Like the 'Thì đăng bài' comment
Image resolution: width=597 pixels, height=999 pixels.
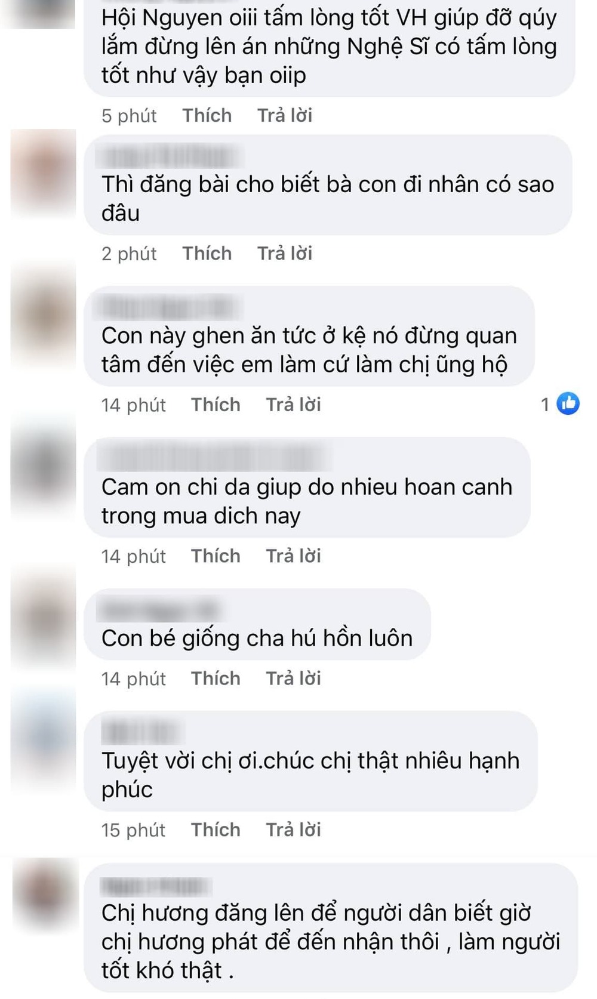207,253
